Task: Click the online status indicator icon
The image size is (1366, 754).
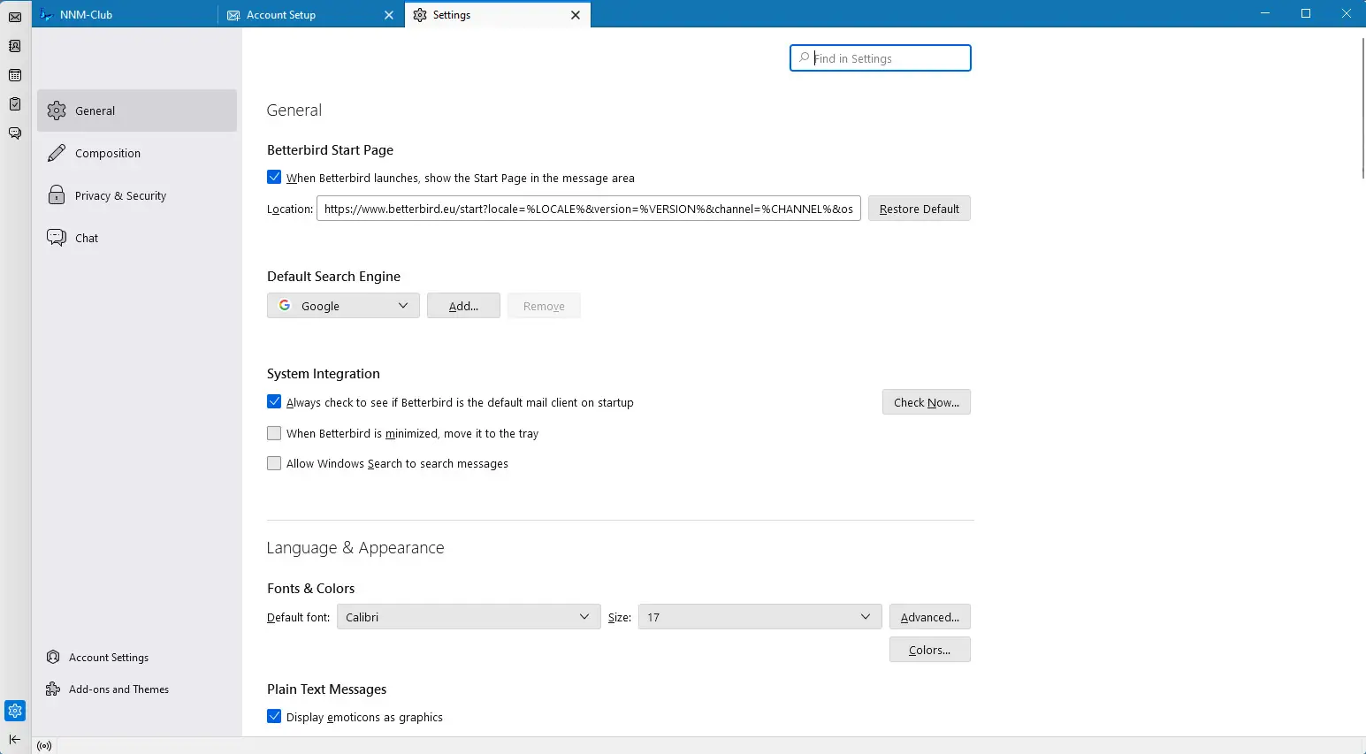Action: pos(44,746)
